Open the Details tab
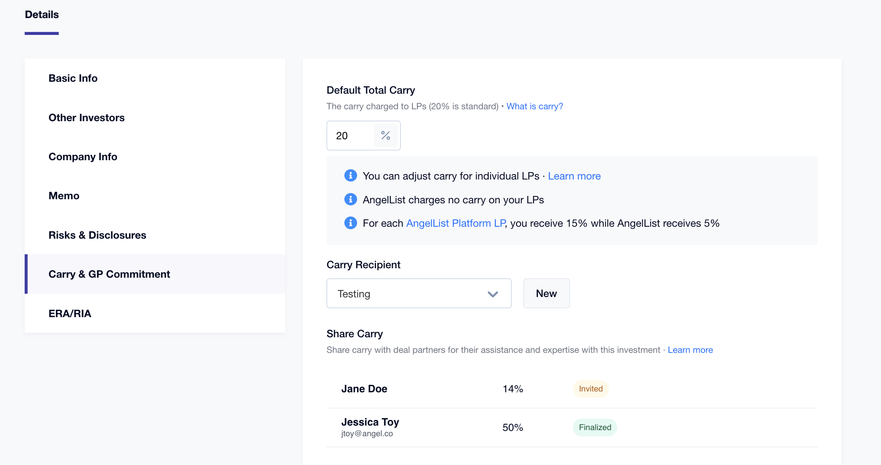 [x=42, y=15]
